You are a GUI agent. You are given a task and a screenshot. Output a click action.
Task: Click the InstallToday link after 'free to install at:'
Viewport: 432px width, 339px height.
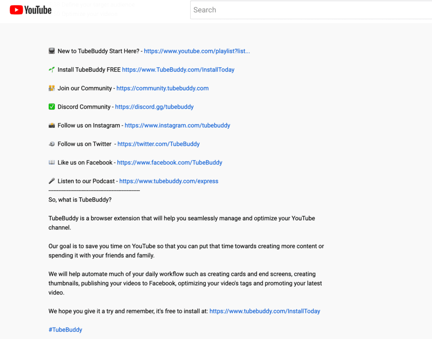265,311
